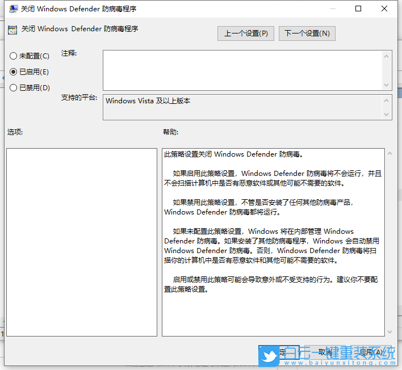This screenshot has height=370, width=402.
Task: Minimize the policy settings window
Action: coord(333,9)
